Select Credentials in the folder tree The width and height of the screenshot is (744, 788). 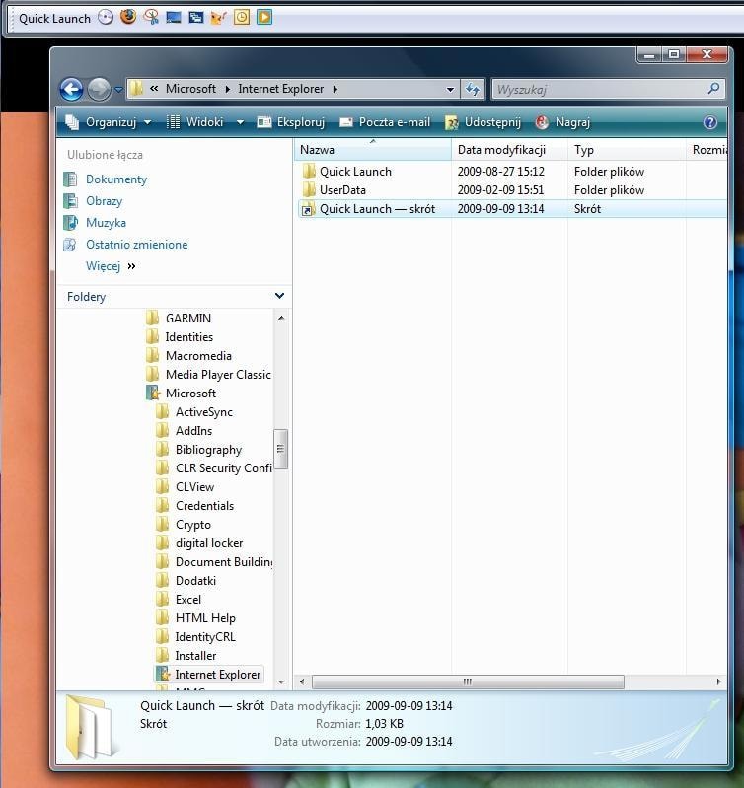click(204, 506)
